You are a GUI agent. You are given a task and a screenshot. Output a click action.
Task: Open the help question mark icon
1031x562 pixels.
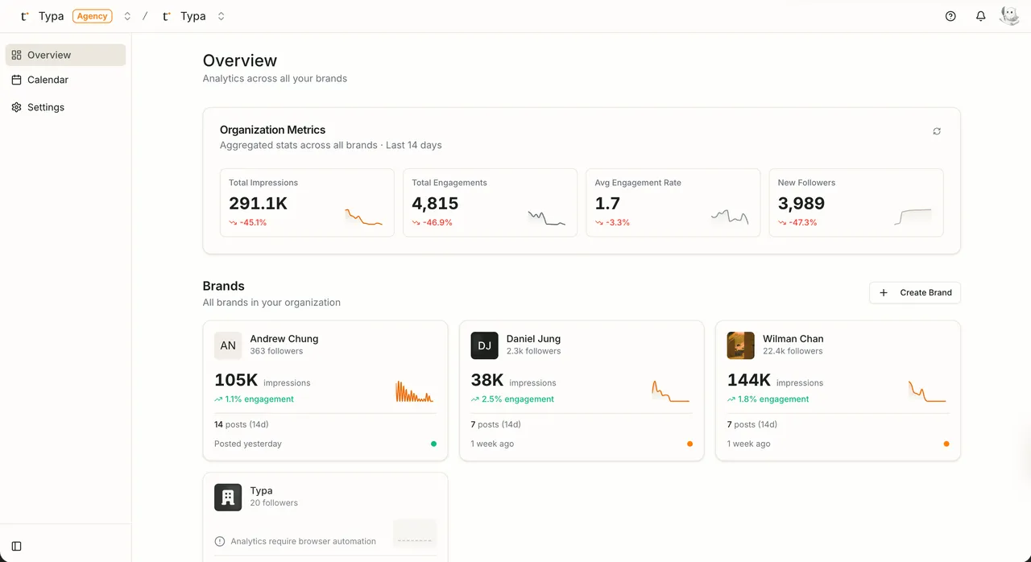click(950, 16)
